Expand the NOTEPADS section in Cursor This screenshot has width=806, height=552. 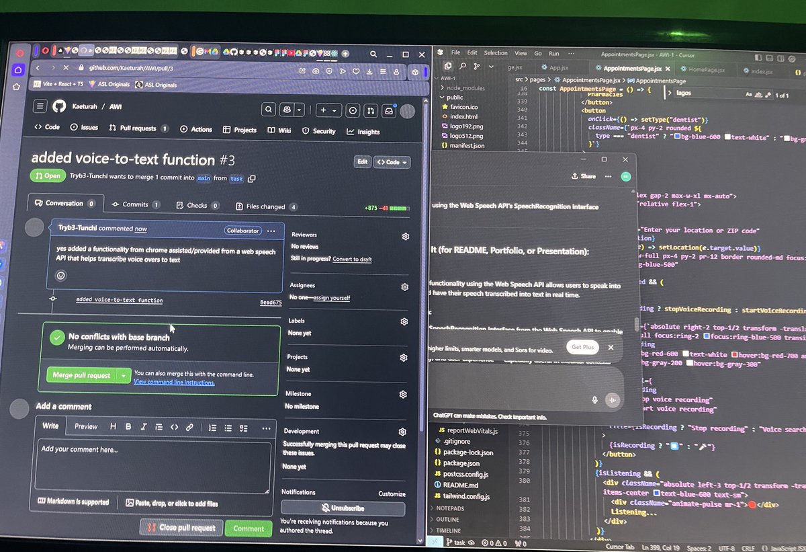point(449,509)
